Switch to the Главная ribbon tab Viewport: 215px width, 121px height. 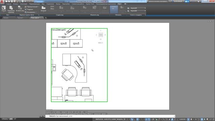[8, 4]
